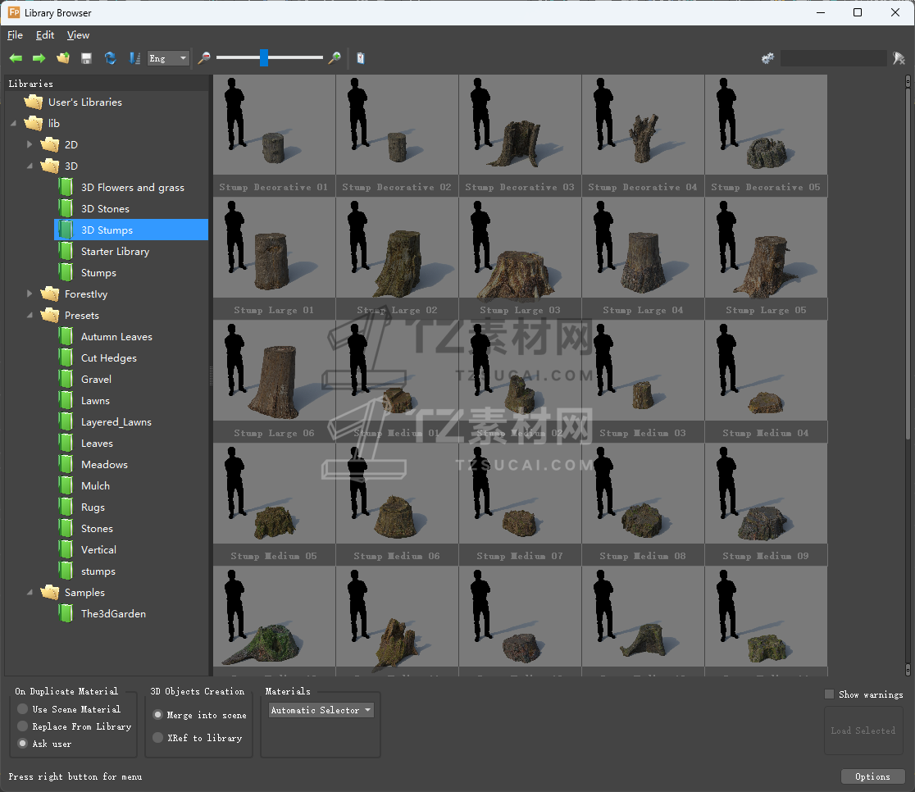Click the green forward arrow in toolbar

(39, 58)
